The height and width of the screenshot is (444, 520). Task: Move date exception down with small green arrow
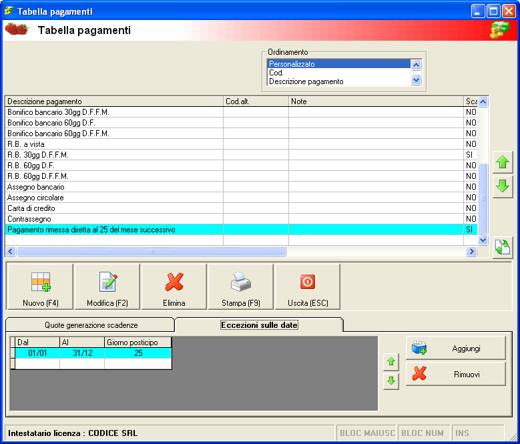point(391,381)
